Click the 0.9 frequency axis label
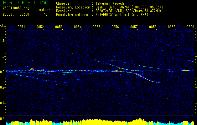 pos(3,72)
